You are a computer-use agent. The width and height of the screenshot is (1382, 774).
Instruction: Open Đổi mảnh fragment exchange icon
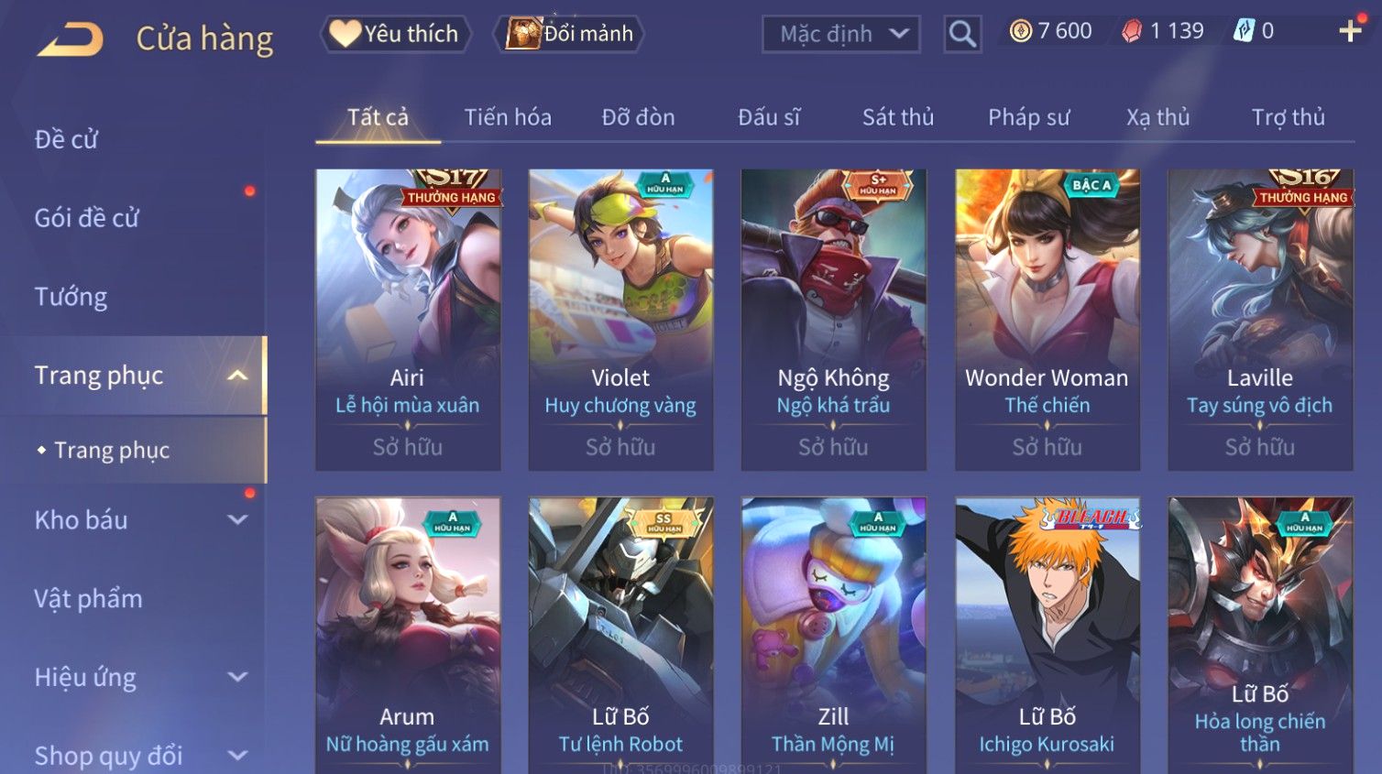tap(524, 33)
